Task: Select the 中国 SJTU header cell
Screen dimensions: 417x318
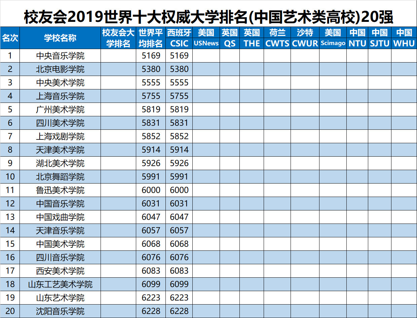Action: coord(380,38)
